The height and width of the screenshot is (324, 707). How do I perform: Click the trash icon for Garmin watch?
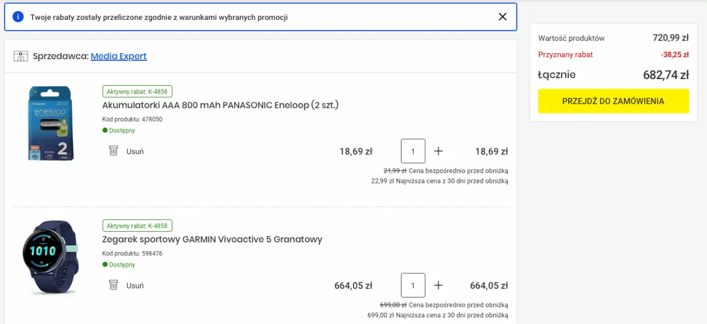point(113,285)
